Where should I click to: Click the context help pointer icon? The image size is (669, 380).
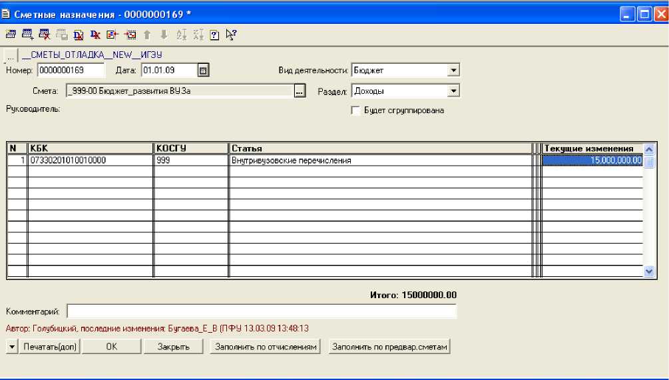[x=231, y=35]
